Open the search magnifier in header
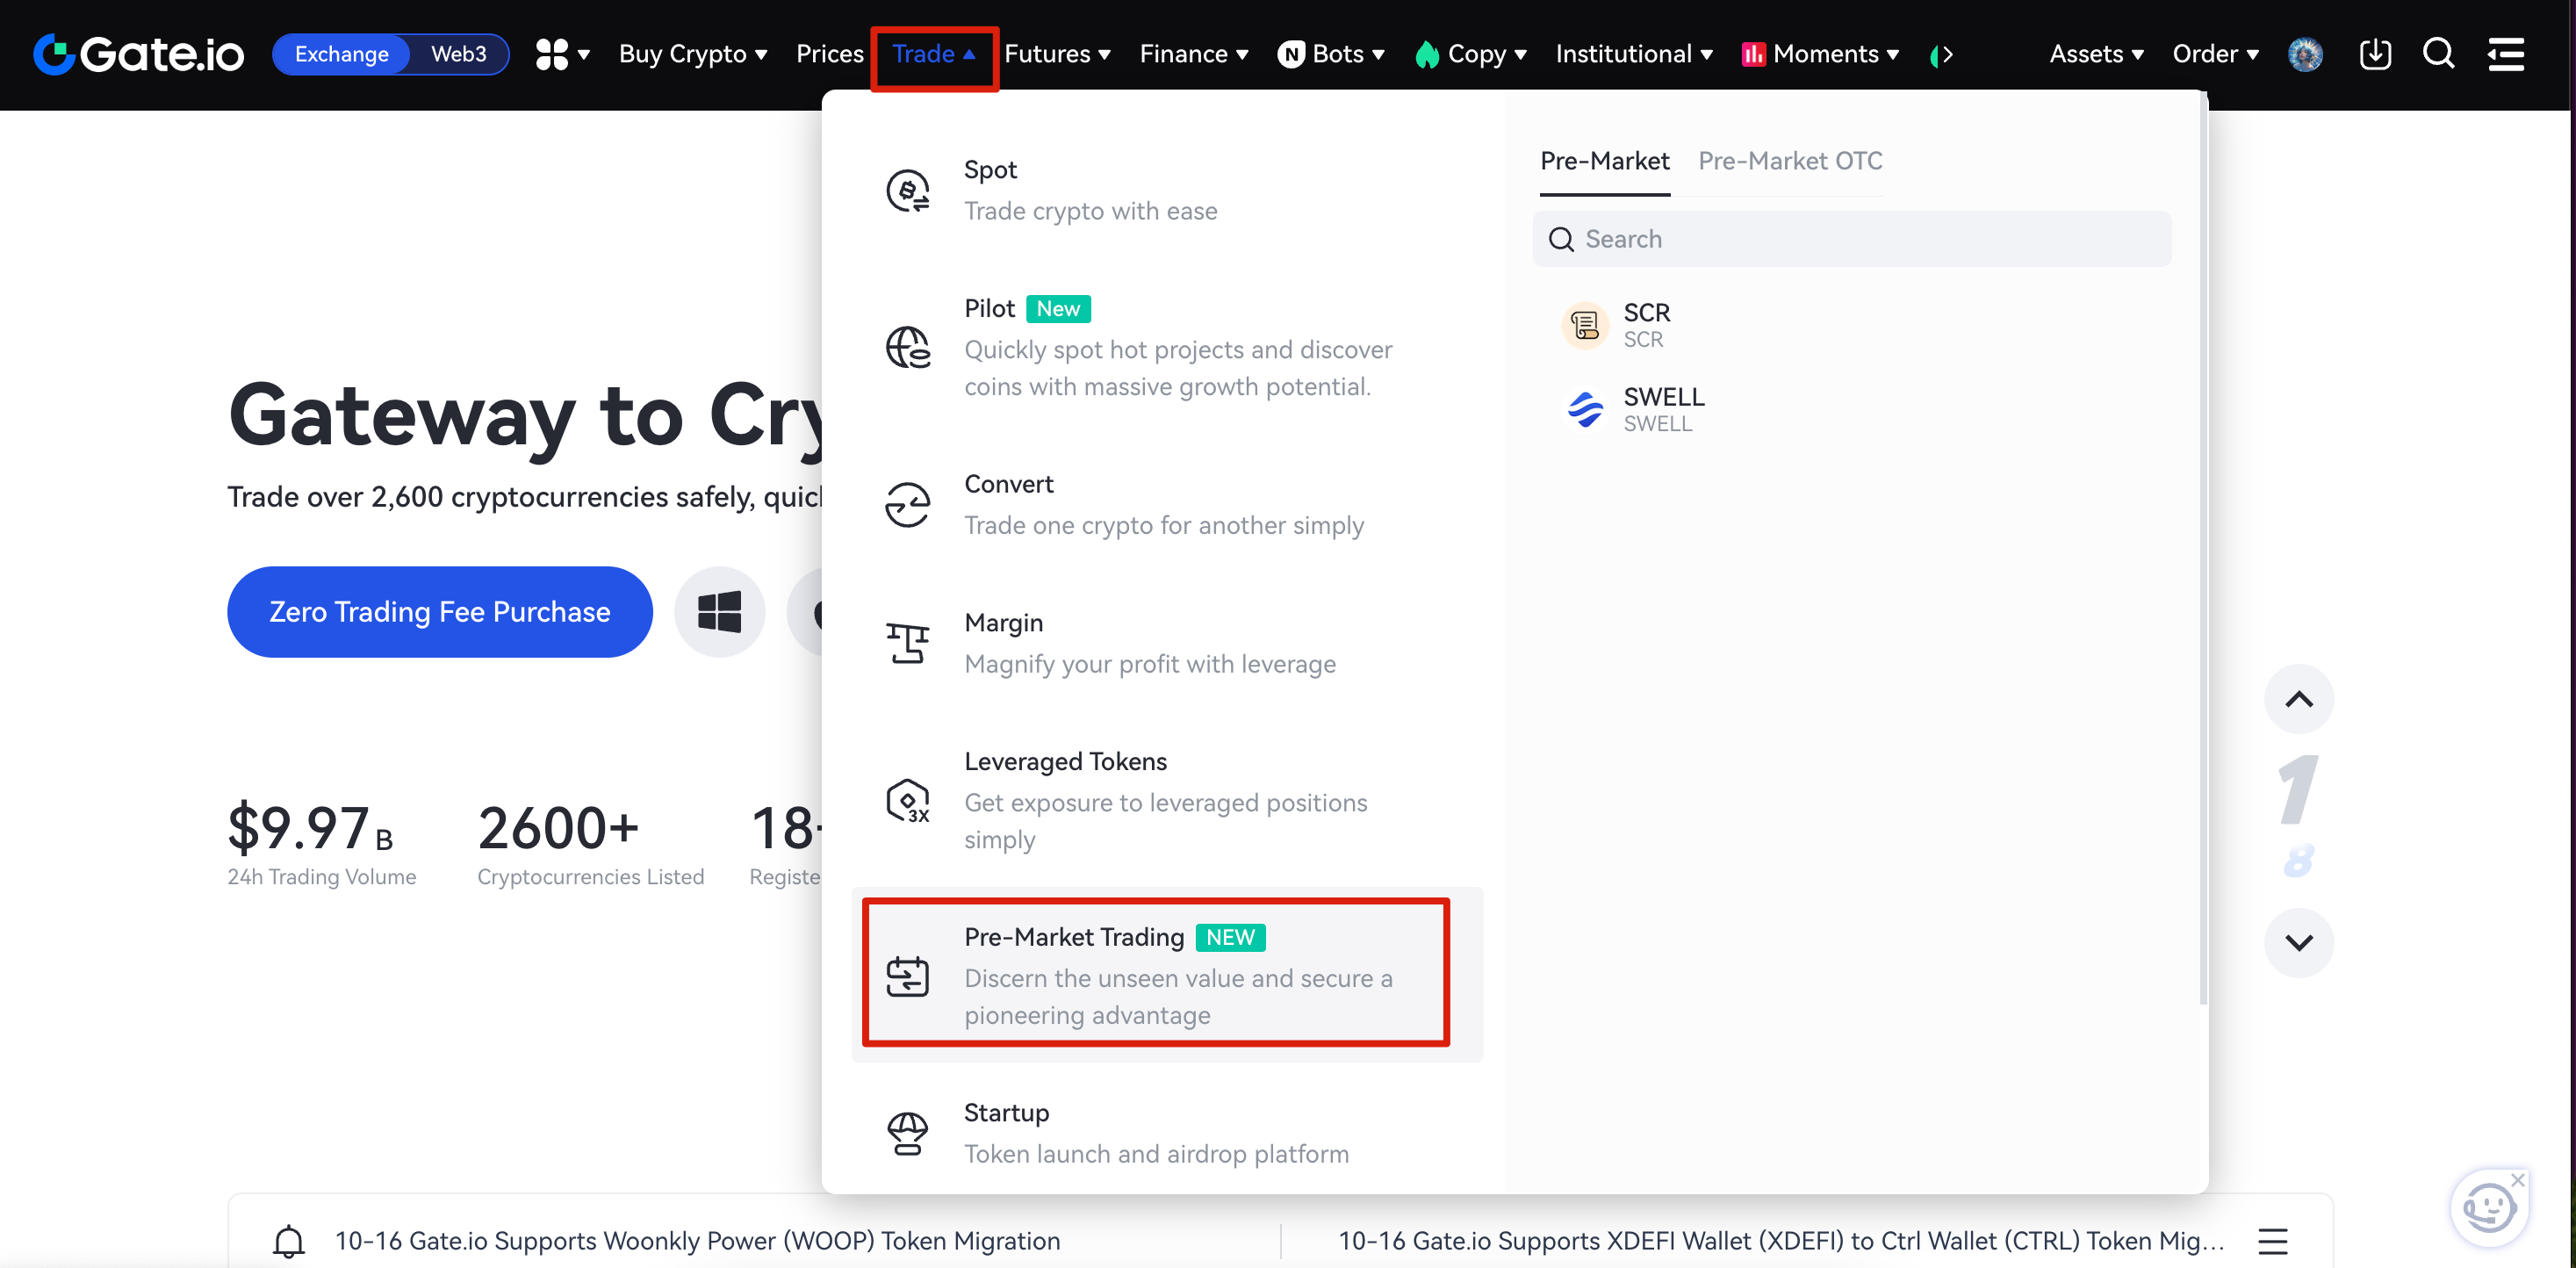This screenshot has height=1268, width=2576. point(2438,54)
